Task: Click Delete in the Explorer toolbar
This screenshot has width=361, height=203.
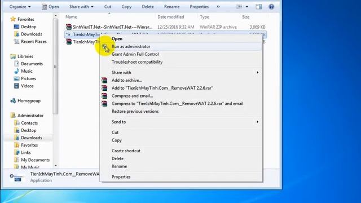Action: click(x=148, y=7)
